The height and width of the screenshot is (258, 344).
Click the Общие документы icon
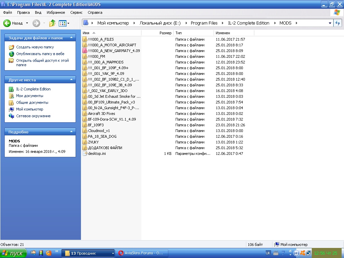pyautogui.click(x=11, y=103)
